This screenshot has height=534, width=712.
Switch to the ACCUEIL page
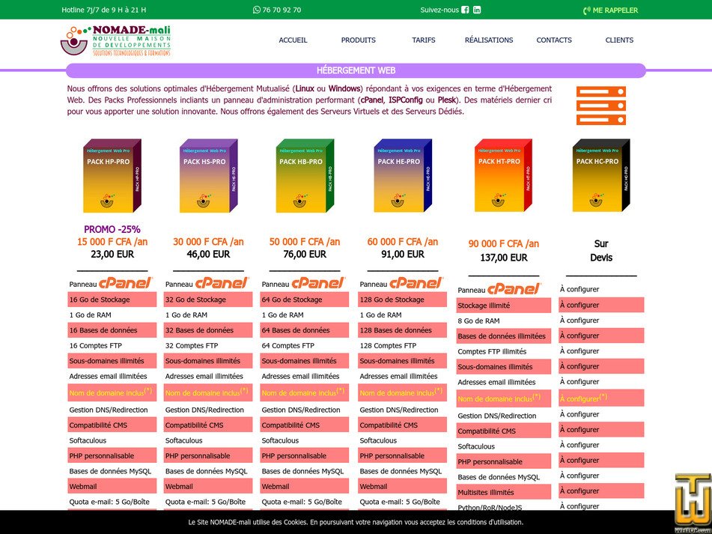[293, 40]
